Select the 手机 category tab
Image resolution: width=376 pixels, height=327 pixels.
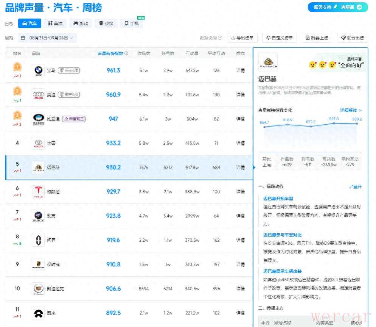(x=132, y=23)
